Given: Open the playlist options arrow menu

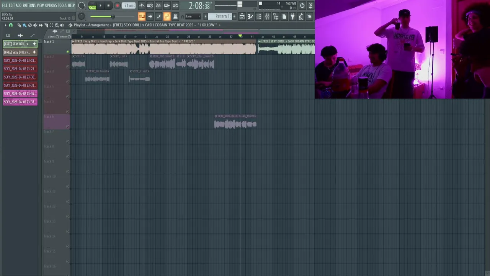Looking at the screenshot, I should (x=5, y=25).
